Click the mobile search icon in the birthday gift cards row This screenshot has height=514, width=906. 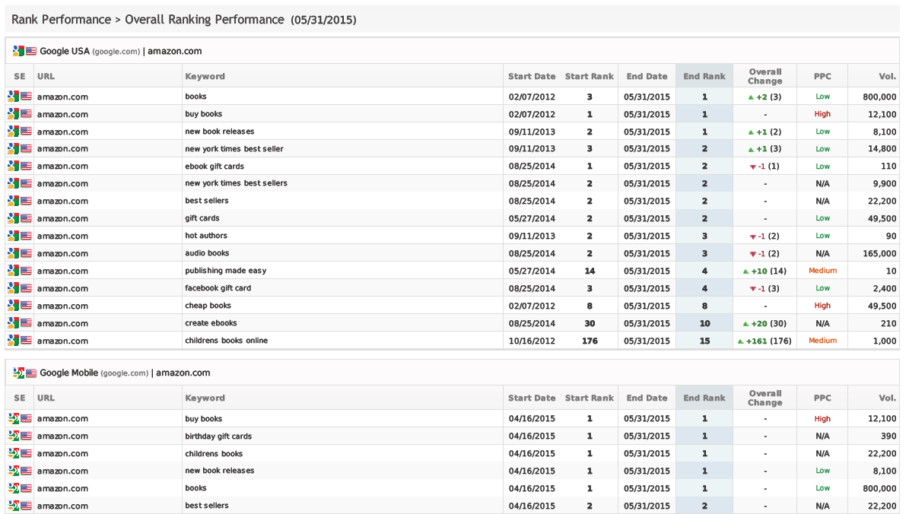(12, 436)
